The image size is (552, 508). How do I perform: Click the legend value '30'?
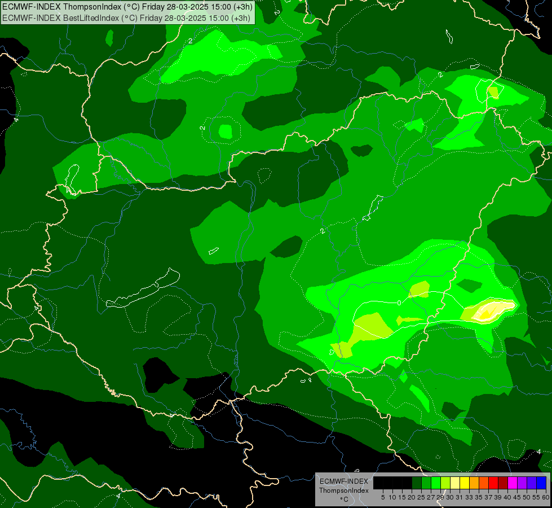tap(450, 497)
